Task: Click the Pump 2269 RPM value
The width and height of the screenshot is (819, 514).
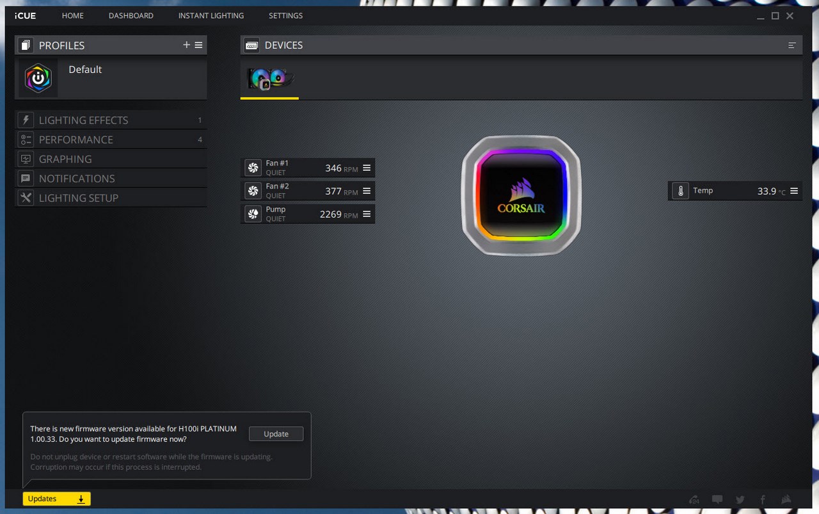Action: click(339, 214)
